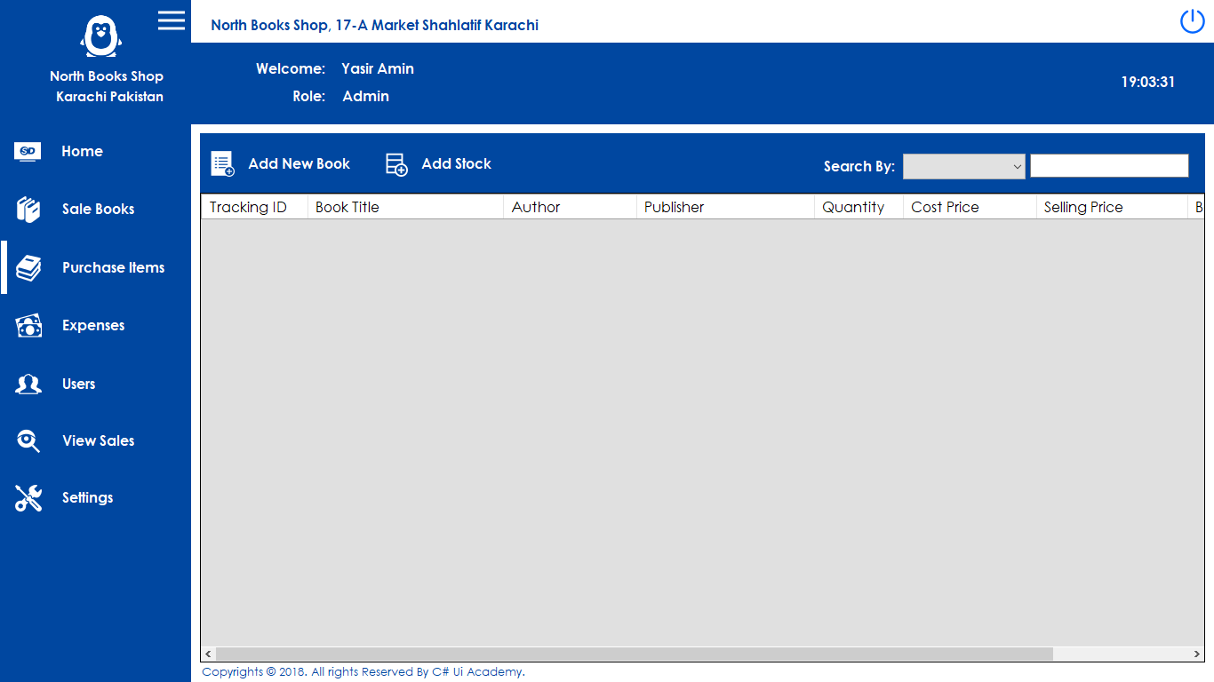Click the North Books Shop address title
Screen dimensions: 1214x682
click(374, 25)
